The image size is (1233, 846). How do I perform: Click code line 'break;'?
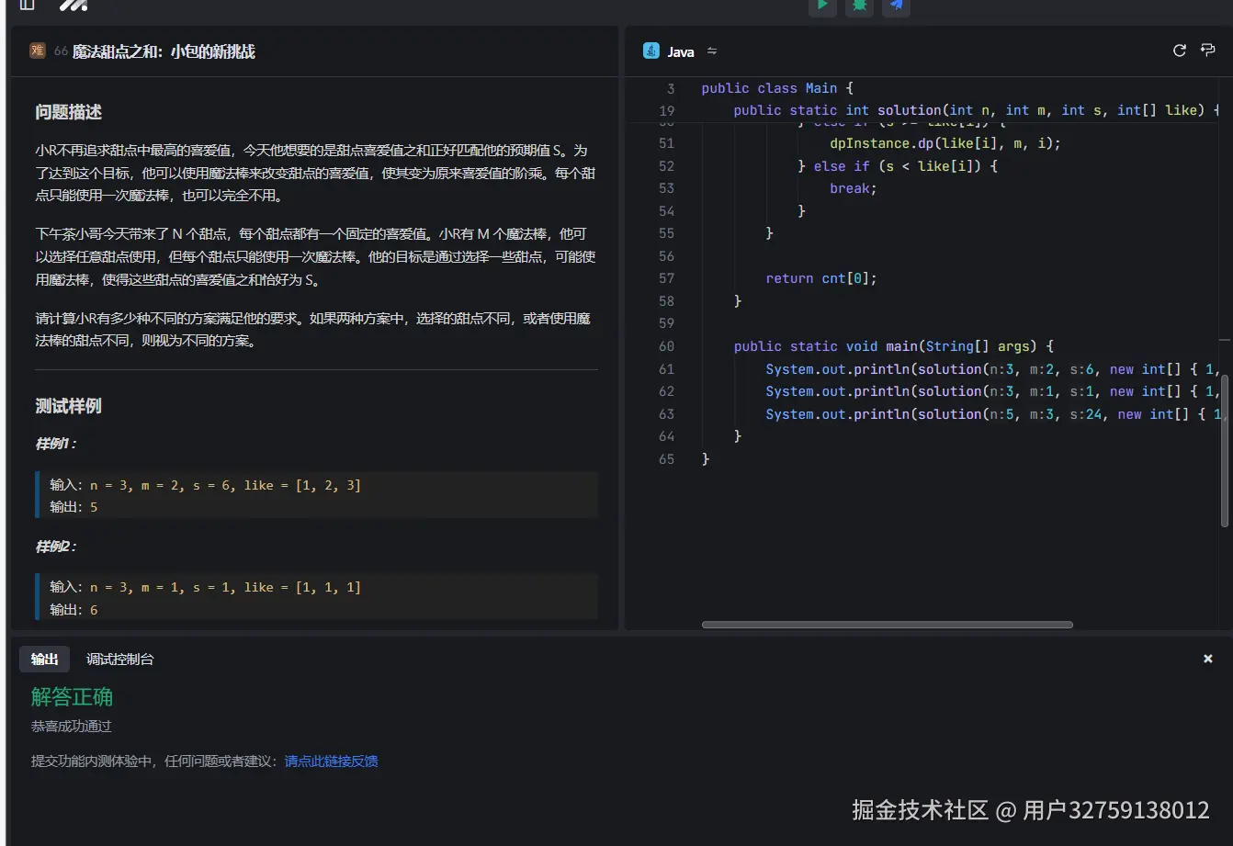[854, 188]
